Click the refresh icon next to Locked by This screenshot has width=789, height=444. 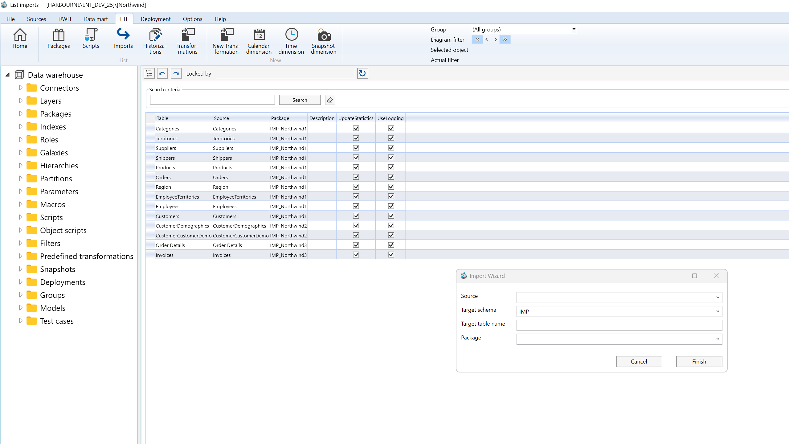[x=362, y=73]
